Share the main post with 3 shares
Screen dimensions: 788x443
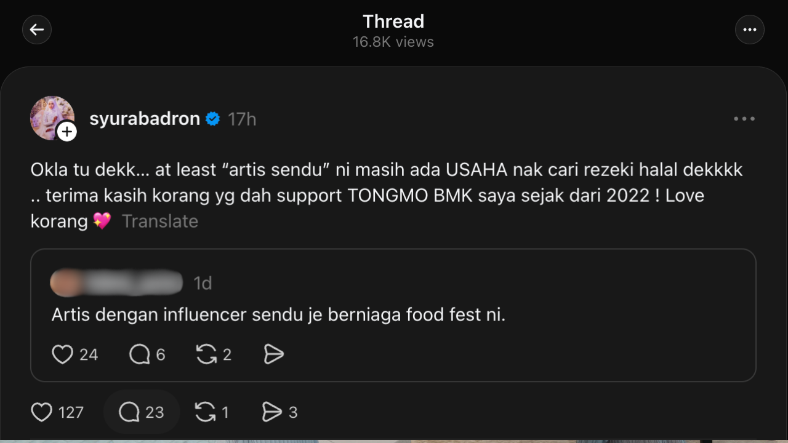[271, 412]
